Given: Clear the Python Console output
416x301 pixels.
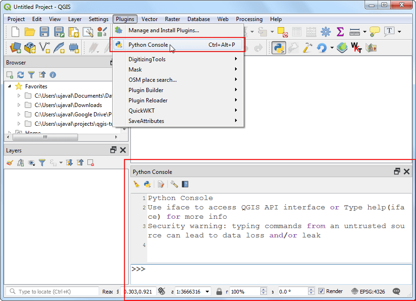Looking at the screenshot, I should [x=136, y=184].
